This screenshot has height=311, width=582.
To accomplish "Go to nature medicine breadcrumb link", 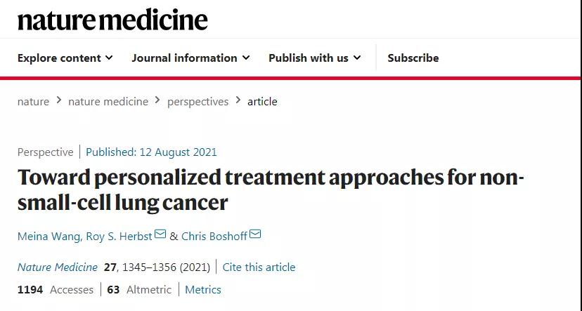I will [108, 102].
